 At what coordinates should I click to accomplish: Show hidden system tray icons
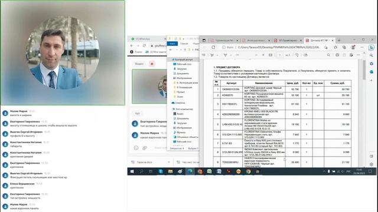tap(324, 171)
